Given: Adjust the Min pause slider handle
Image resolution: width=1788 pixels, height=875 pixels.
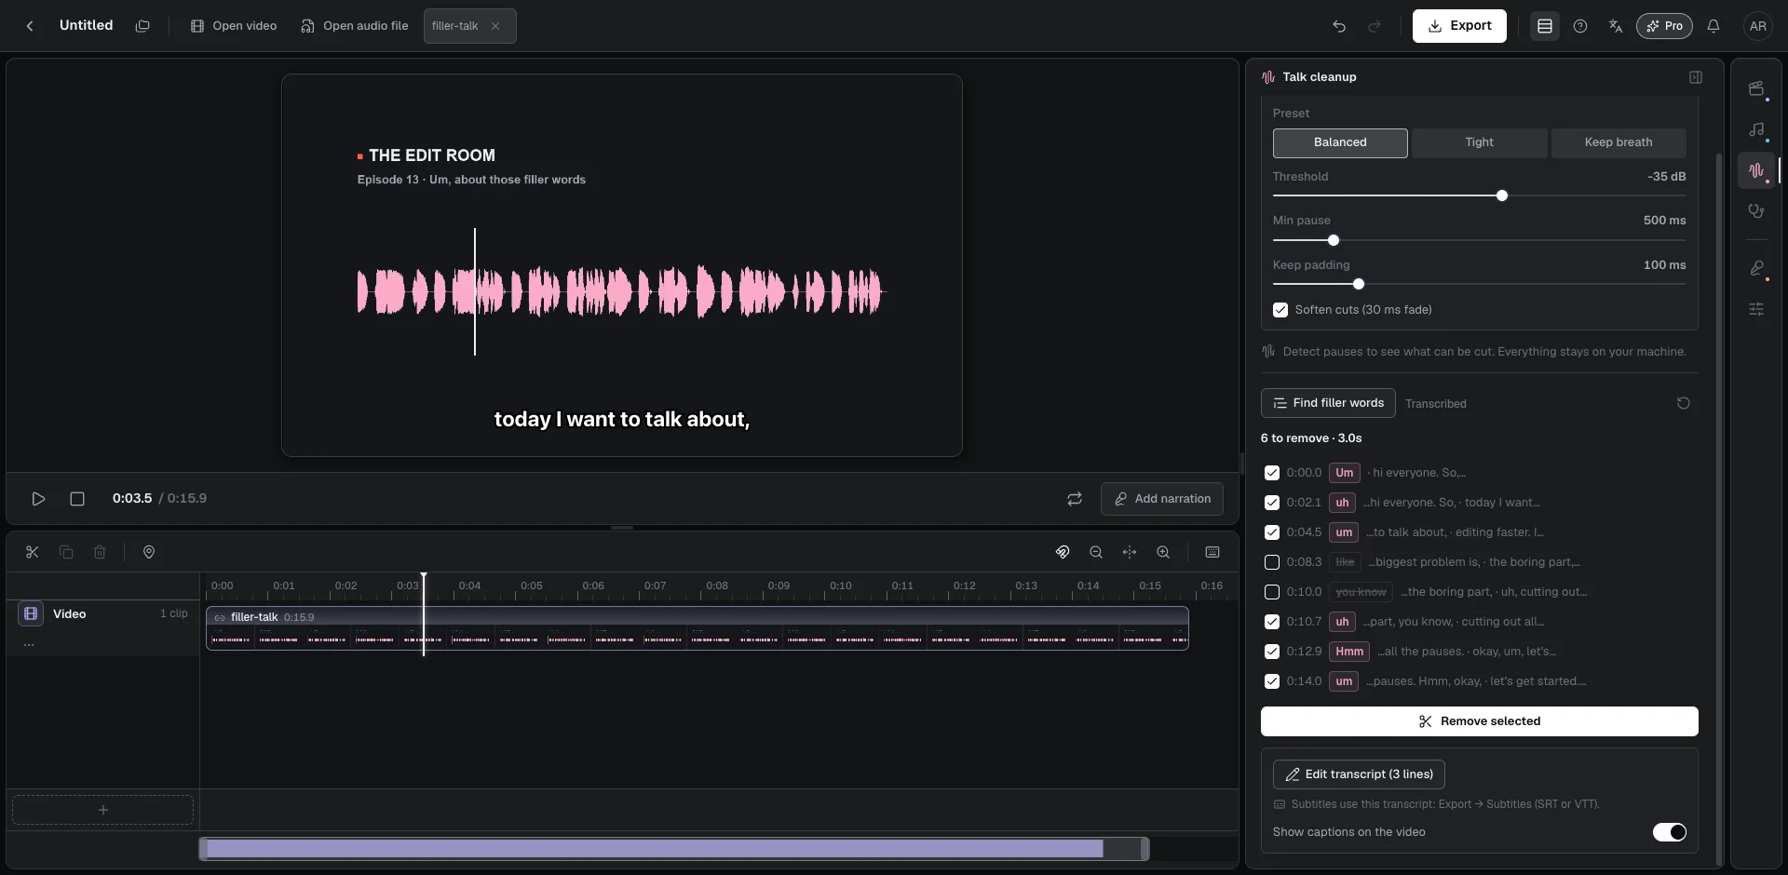Looking at the screenshot, I should (1334, 240).
